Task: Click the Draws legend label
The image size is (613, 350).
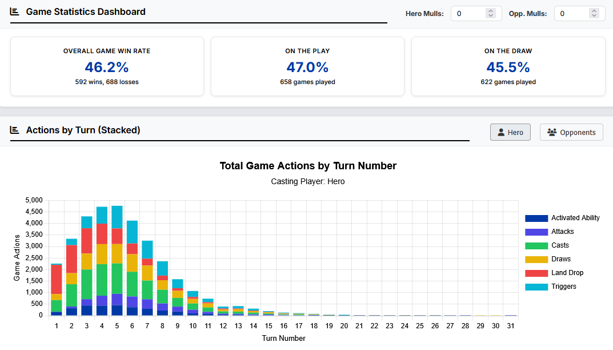Action: tap(561, 259)
